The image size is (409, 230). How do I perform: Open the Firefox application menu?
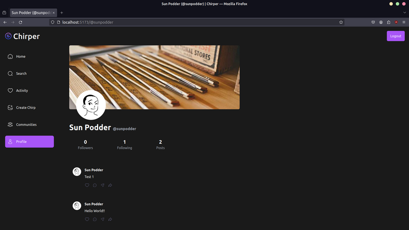pyautogui.click(x=404, y=22)
